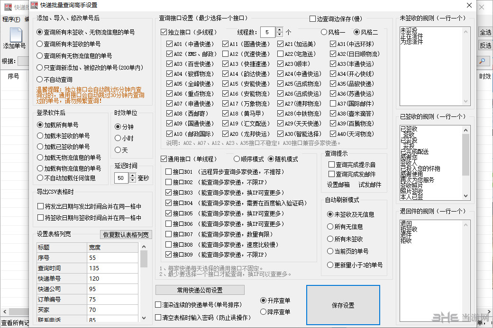Viewport: 493px width, 328px height.
Task: Click 反选 button in background window
Action: (485, 45)
